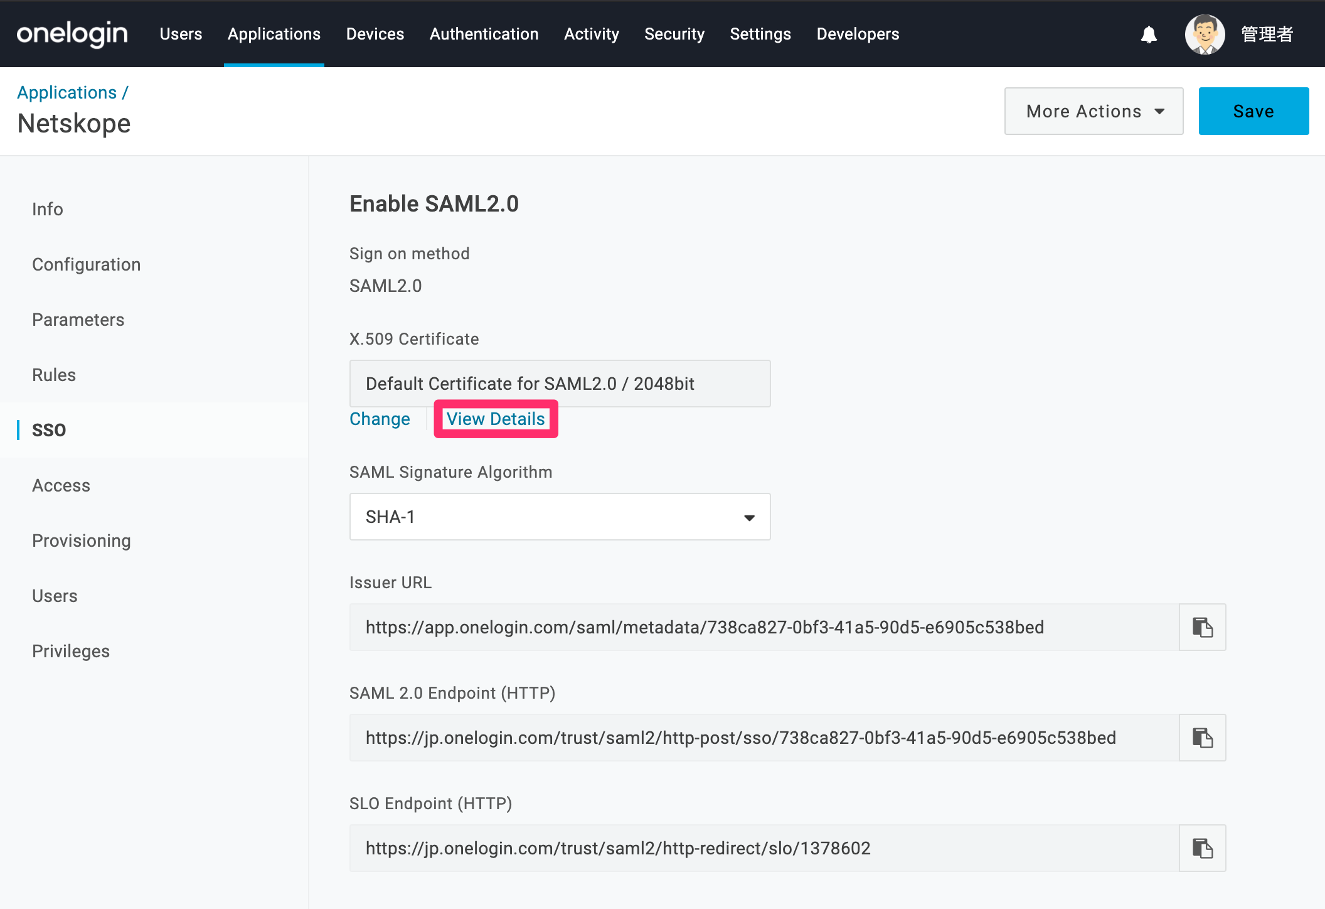Click the SAML2.0 sign on method value
This screenshot has height=909, width=1325.
(385, 286)
